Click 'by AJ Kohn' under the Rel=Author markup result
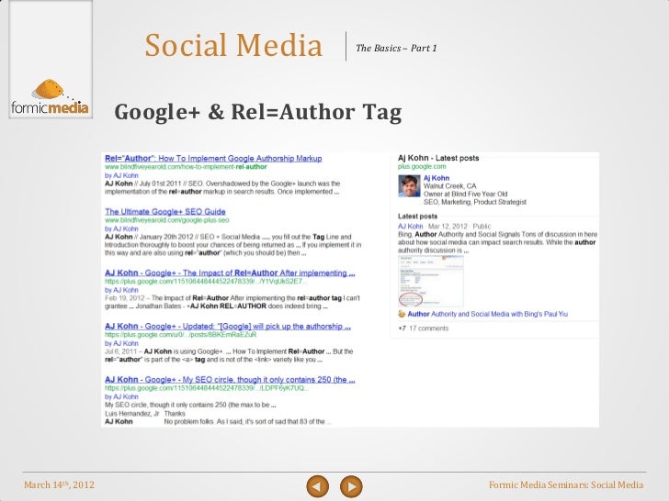Image resolution: width=669 pixels, height=501 pixels. (121, 175)
